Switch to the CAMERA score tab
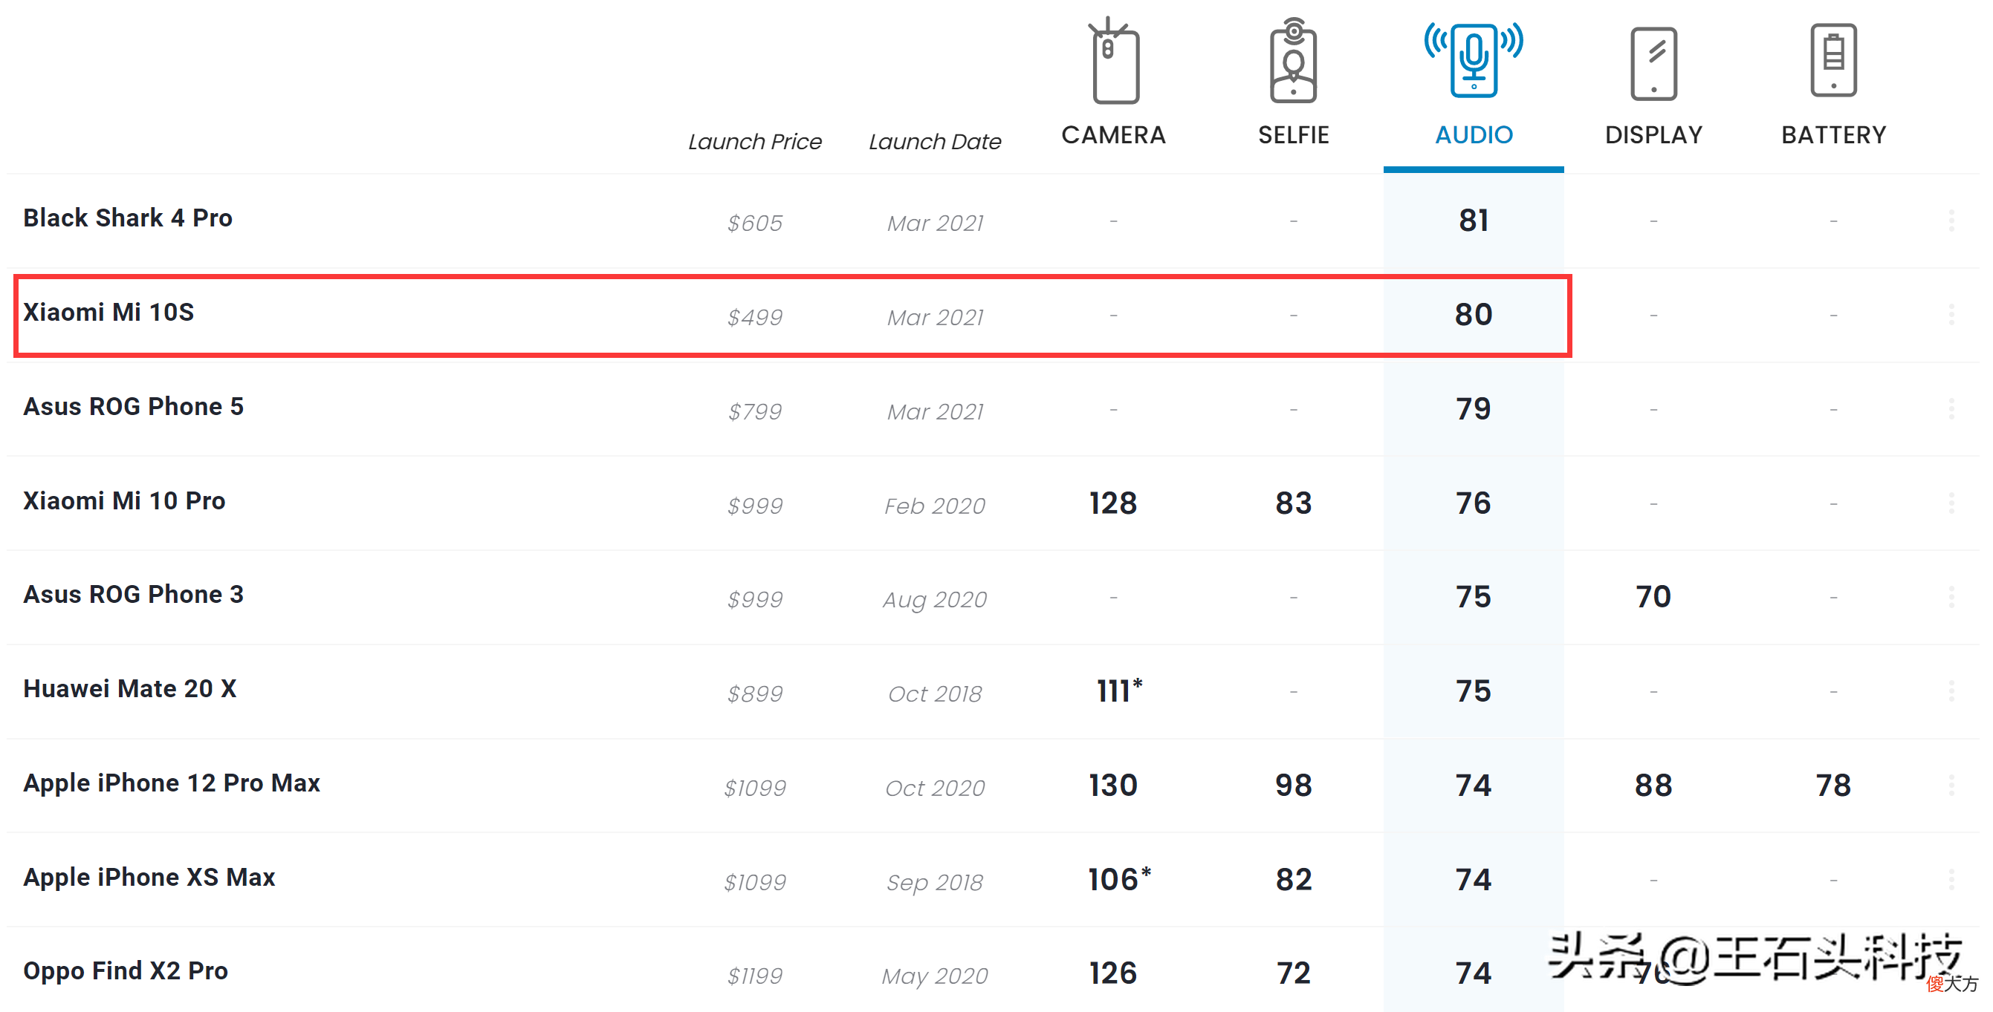Image resolution: width=1993 pixels, height=1012 pixels. point(1113,135)
